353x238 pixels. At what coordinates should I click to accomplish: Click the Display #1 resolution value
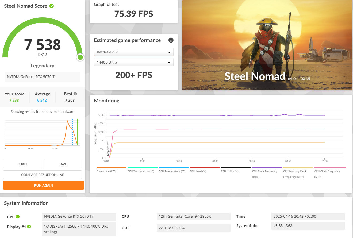[x=79, y=229]
